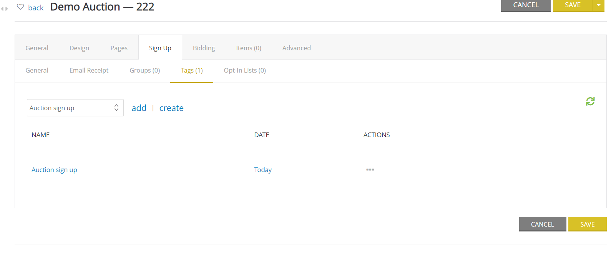Select the Advanced tab
This screenshot has width=616, height=260.
click(x=296, y=48)
